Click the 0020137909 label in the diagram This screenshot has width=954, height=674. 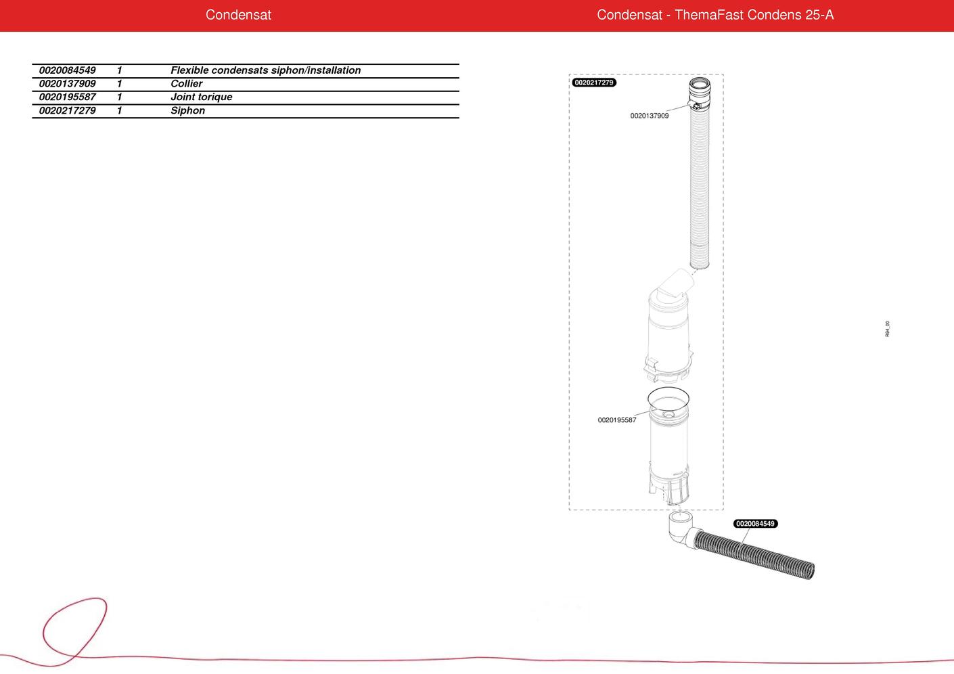(649, 116)
